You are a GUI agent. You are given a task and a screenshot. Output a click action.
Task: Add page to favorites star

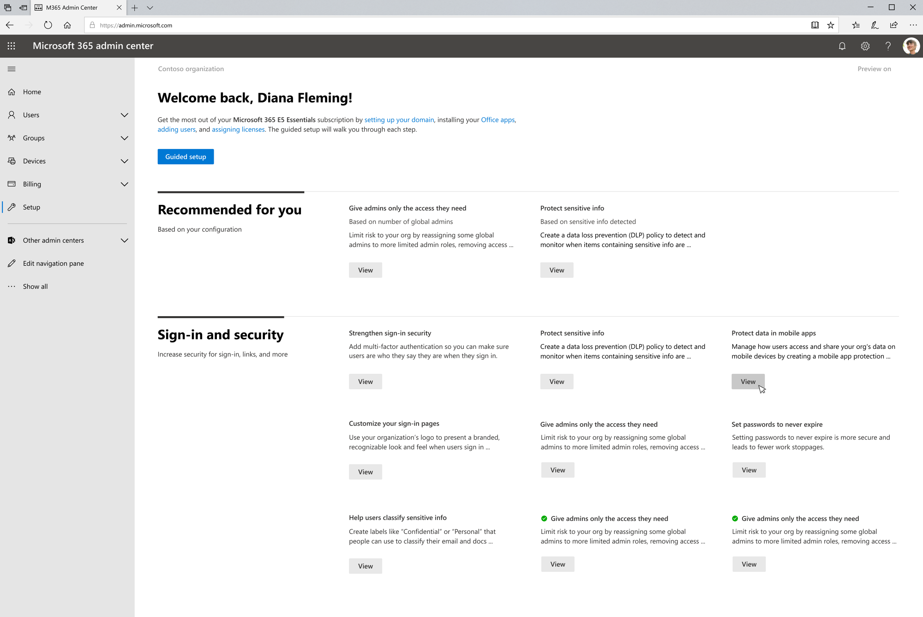point(831,25)
